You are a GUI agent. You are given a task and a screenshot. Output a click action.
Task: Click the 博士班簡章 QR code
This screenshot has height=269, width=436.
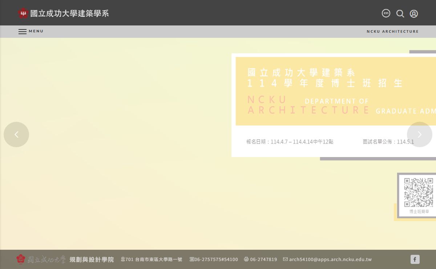419,192
